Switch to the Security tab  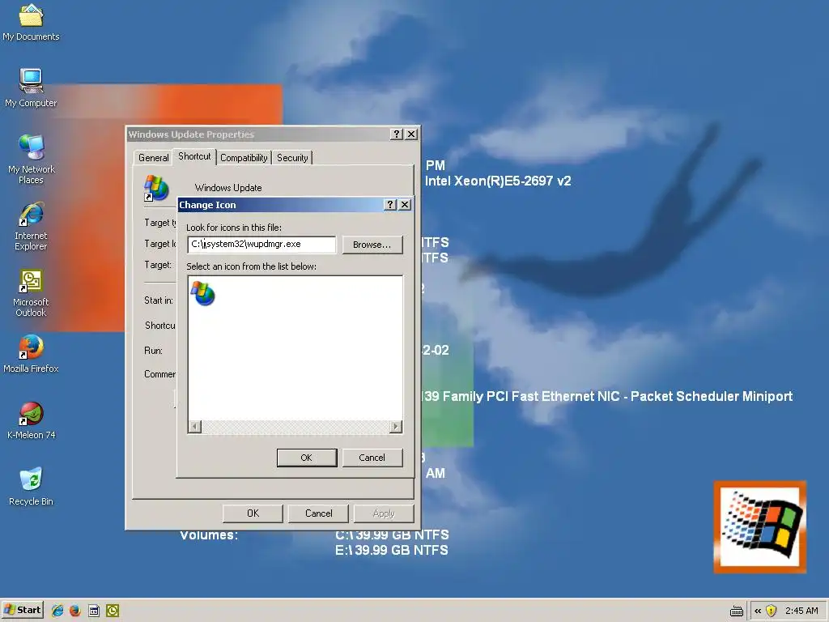pos(292,158)
